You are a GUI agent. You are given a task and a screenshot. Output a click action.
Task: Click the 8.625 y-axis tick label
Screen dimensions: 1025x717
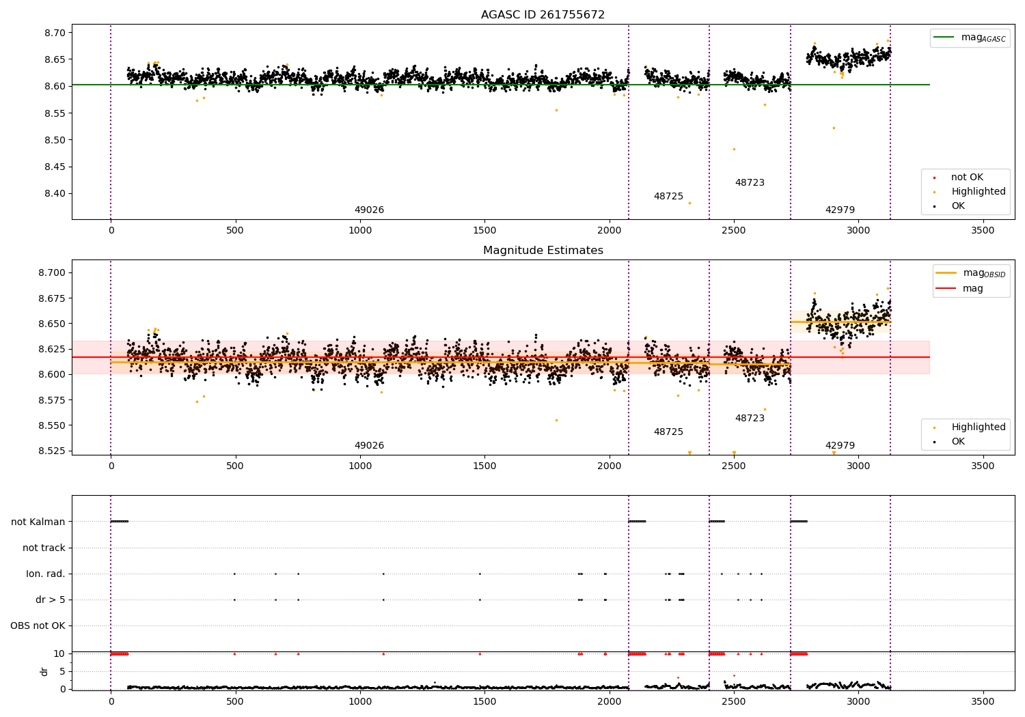pos(53,349)
